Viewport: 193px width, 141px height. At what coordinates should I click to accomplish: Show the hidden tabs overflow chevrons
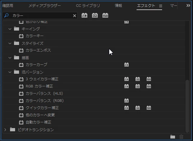[188, 5]
